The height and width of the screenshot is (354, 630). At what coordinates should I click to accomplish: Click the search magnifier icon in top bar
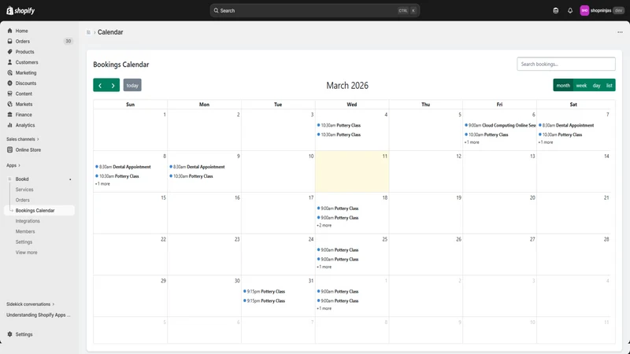[216, 11]
